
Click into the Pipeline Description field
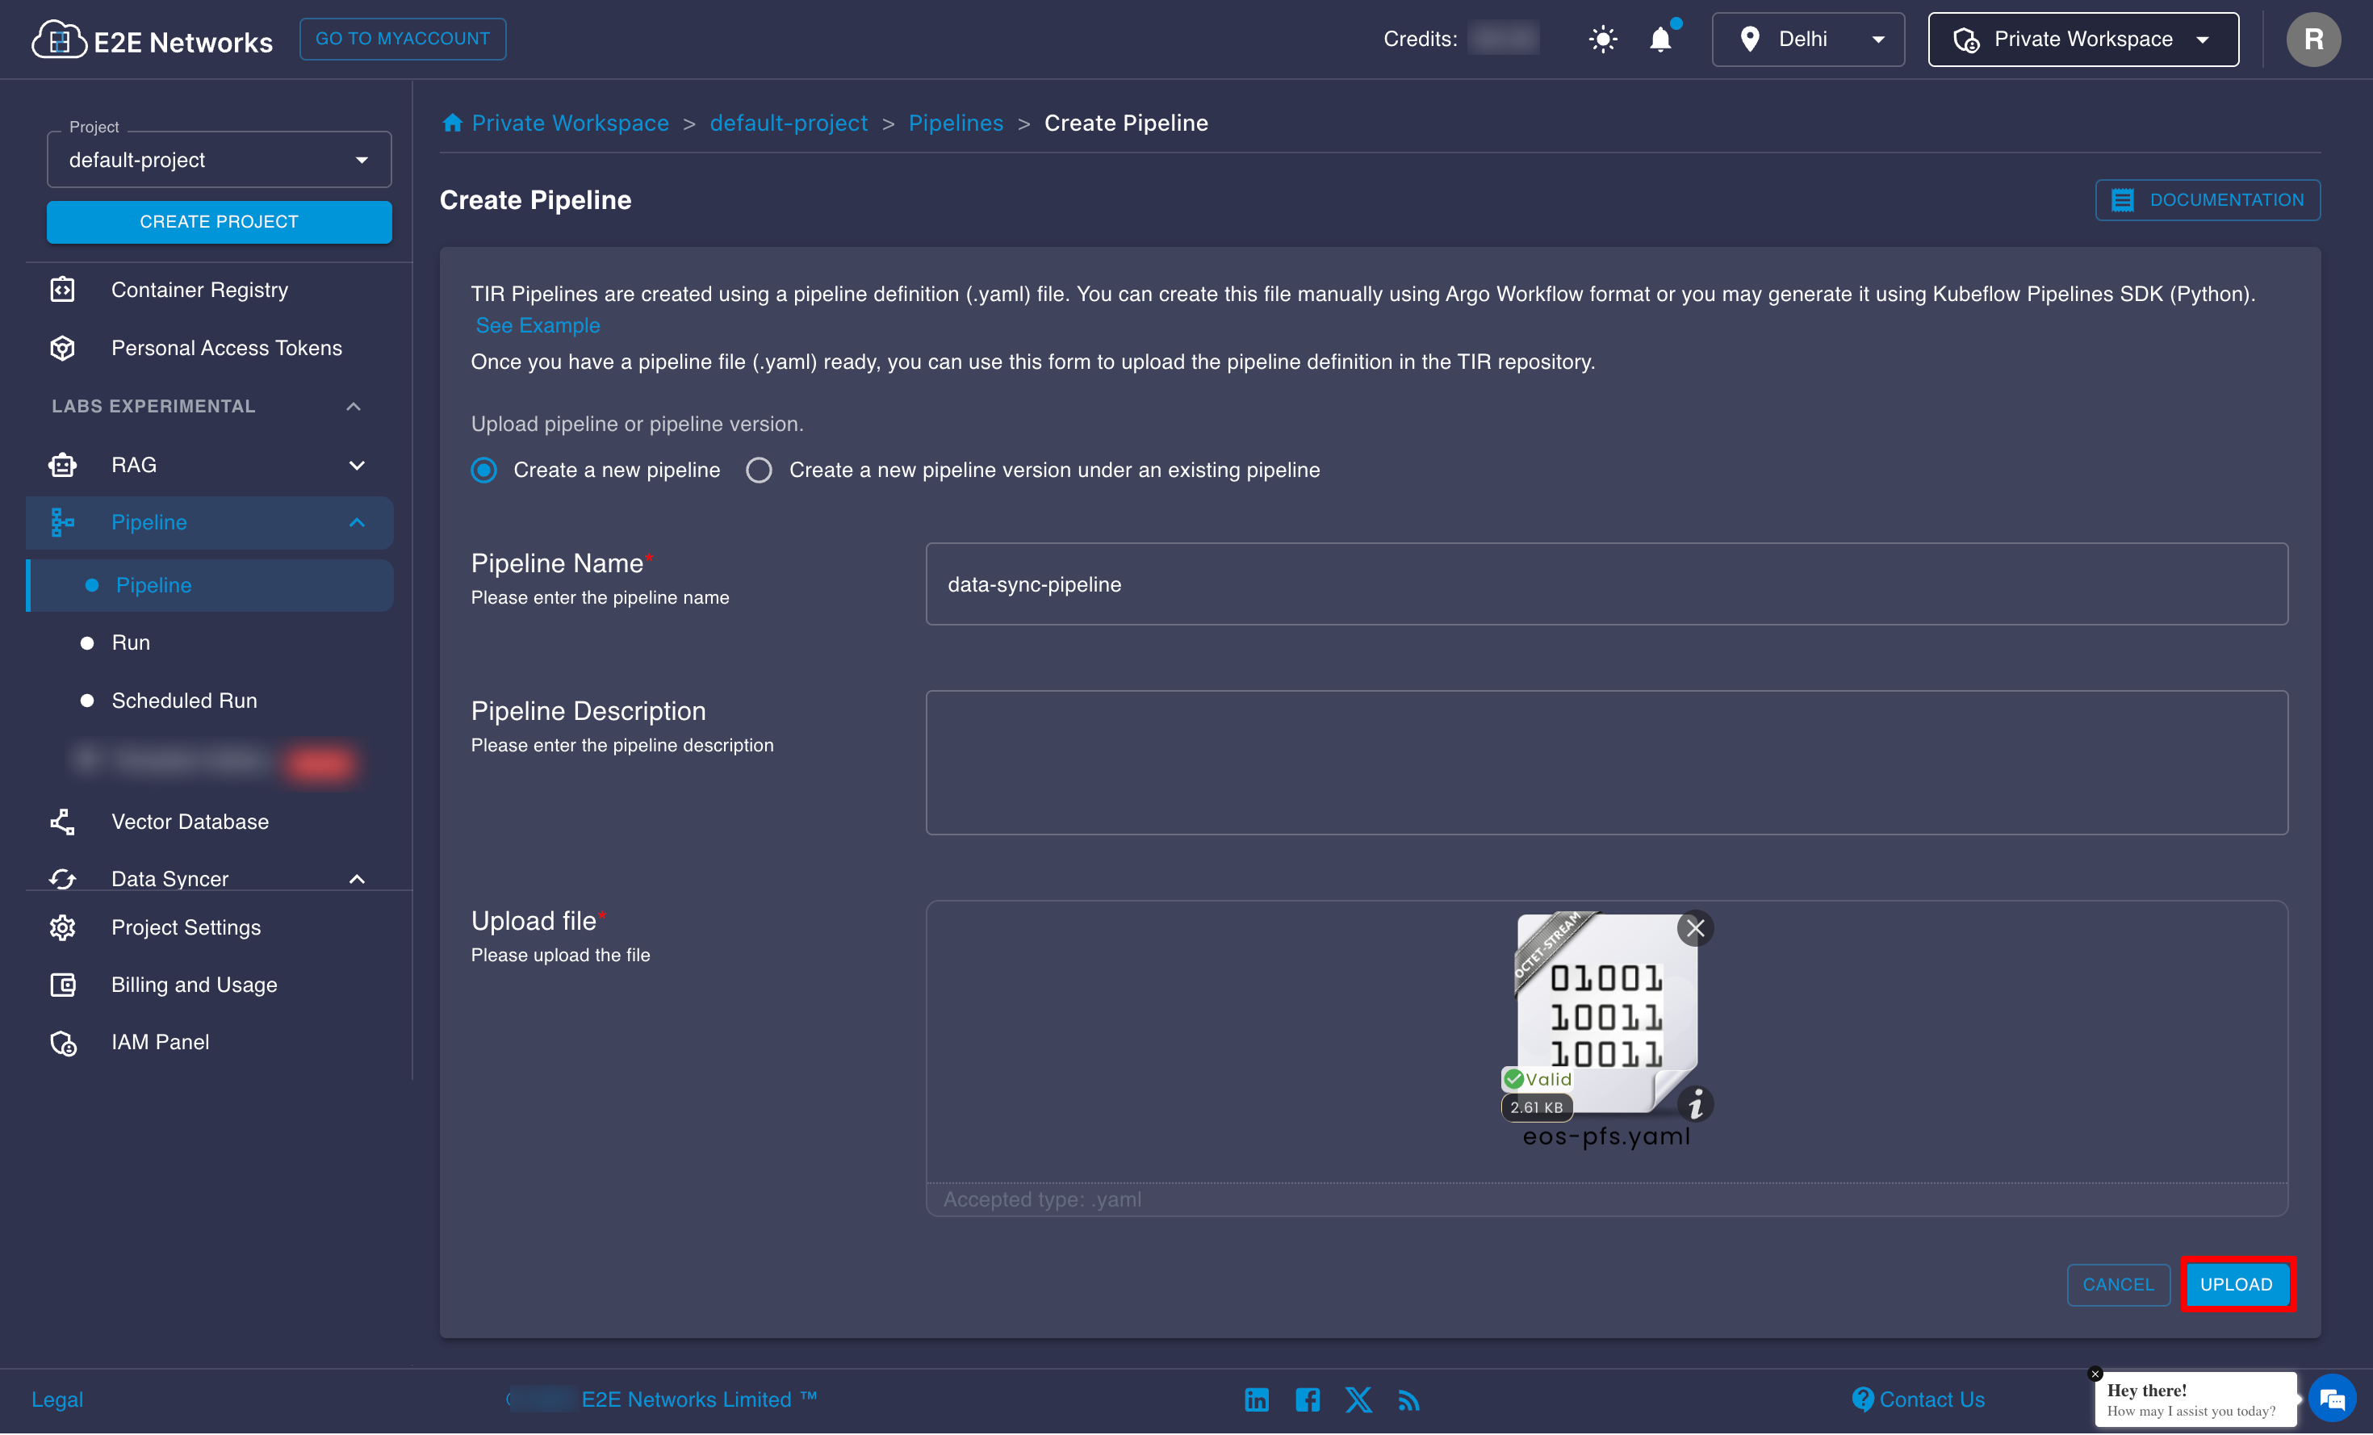(x=1605, y=762)
